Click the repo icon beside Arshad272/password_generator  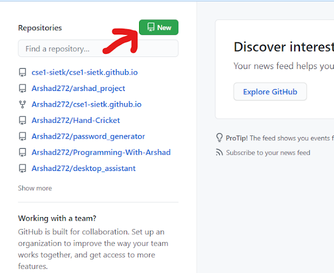(x=22, y=136)
